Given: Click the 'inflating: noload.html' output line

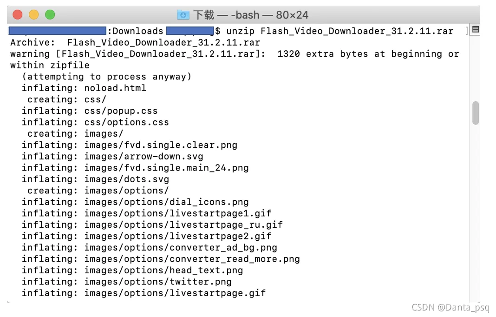Looking at the screenshot, I should (x=84, y=88).
